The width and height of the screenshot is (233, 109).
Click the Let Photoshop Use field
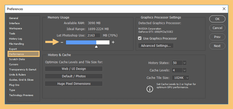point(94,36)
